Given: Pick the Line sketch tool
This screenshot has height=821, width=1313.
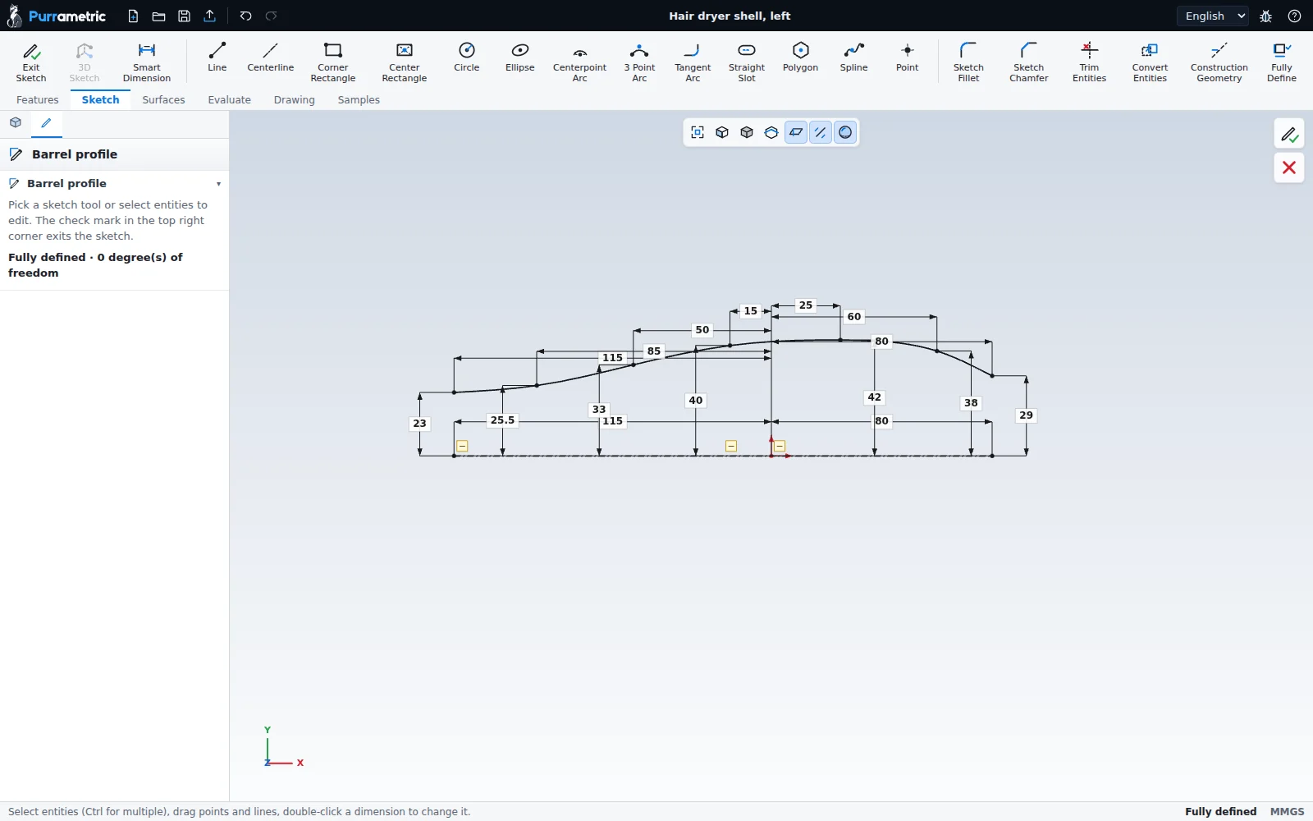Looking at the screenshot, I should click(217, 57).
